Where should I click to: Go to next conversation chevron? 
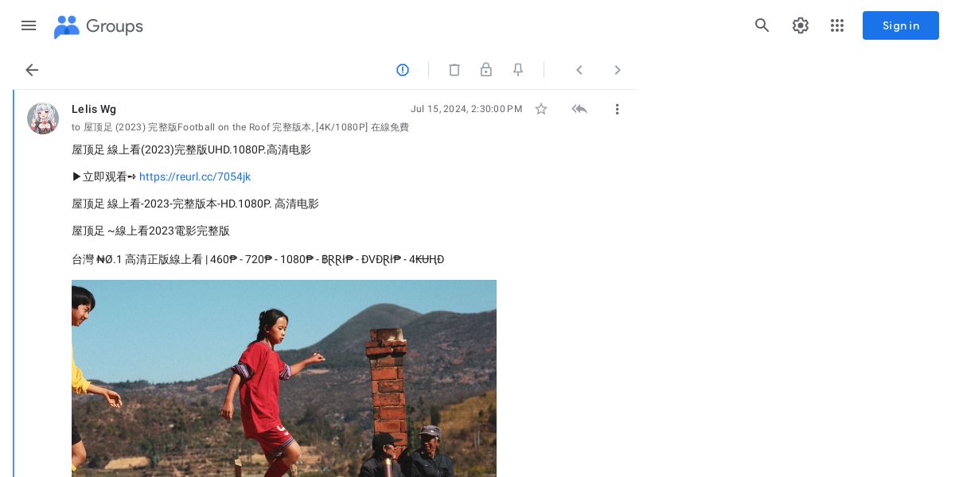(618, 70)
